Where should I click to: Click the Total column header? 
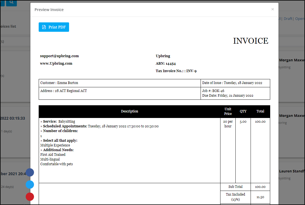[260, 111]
